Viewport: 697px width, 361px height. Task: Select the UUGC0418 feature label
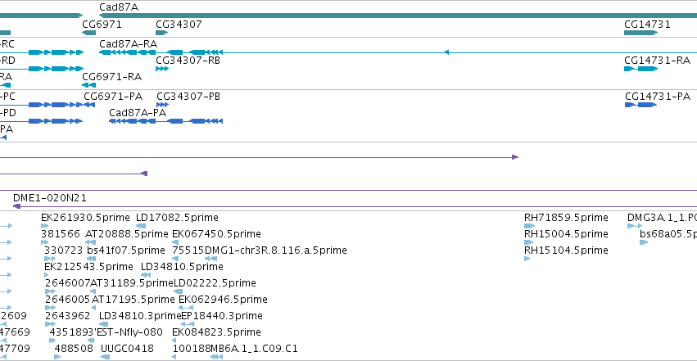(127, 349)
